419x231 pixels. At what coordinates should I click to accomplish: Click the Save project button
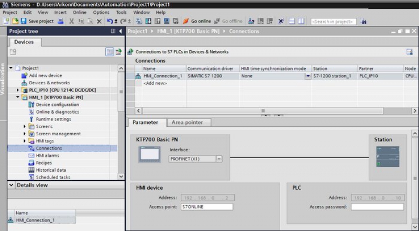[x=37, y=21]
